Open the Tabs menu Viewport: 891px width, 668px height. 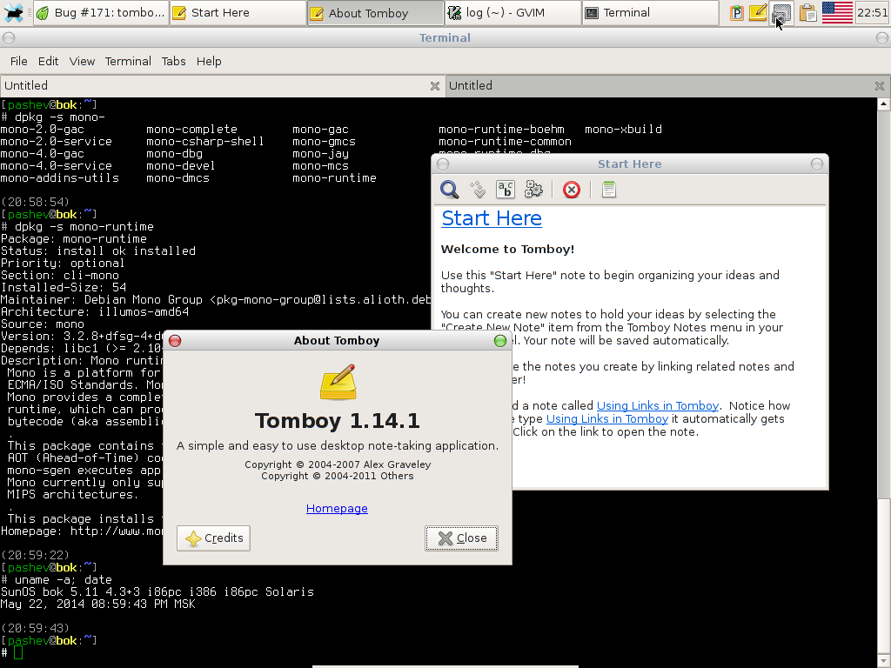click(173, 62)
